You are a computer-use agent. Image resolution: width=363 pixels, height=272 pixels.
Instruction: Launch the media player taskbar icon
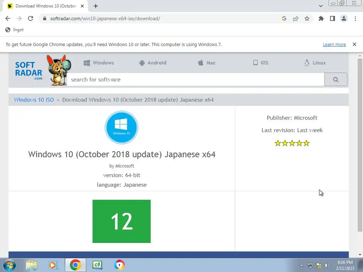pos(53,265)
